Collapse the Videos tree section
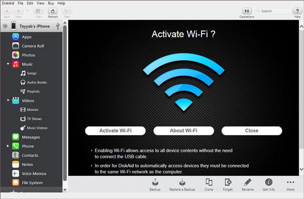The width and height of the screenshot is (304, 199). 8,100
